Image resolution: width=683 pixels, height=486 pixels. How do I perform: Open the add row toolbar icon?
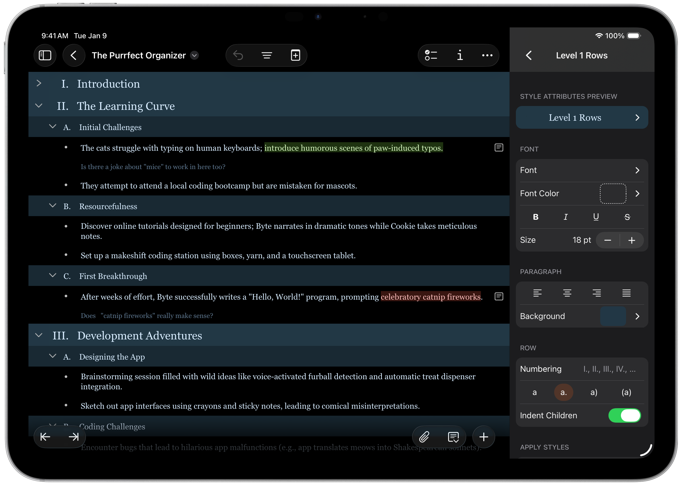coord(295,55)
